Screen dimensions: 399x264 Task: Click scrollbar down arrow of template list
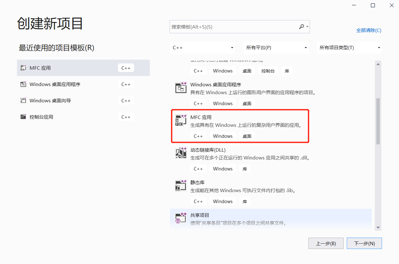(378, 228)
